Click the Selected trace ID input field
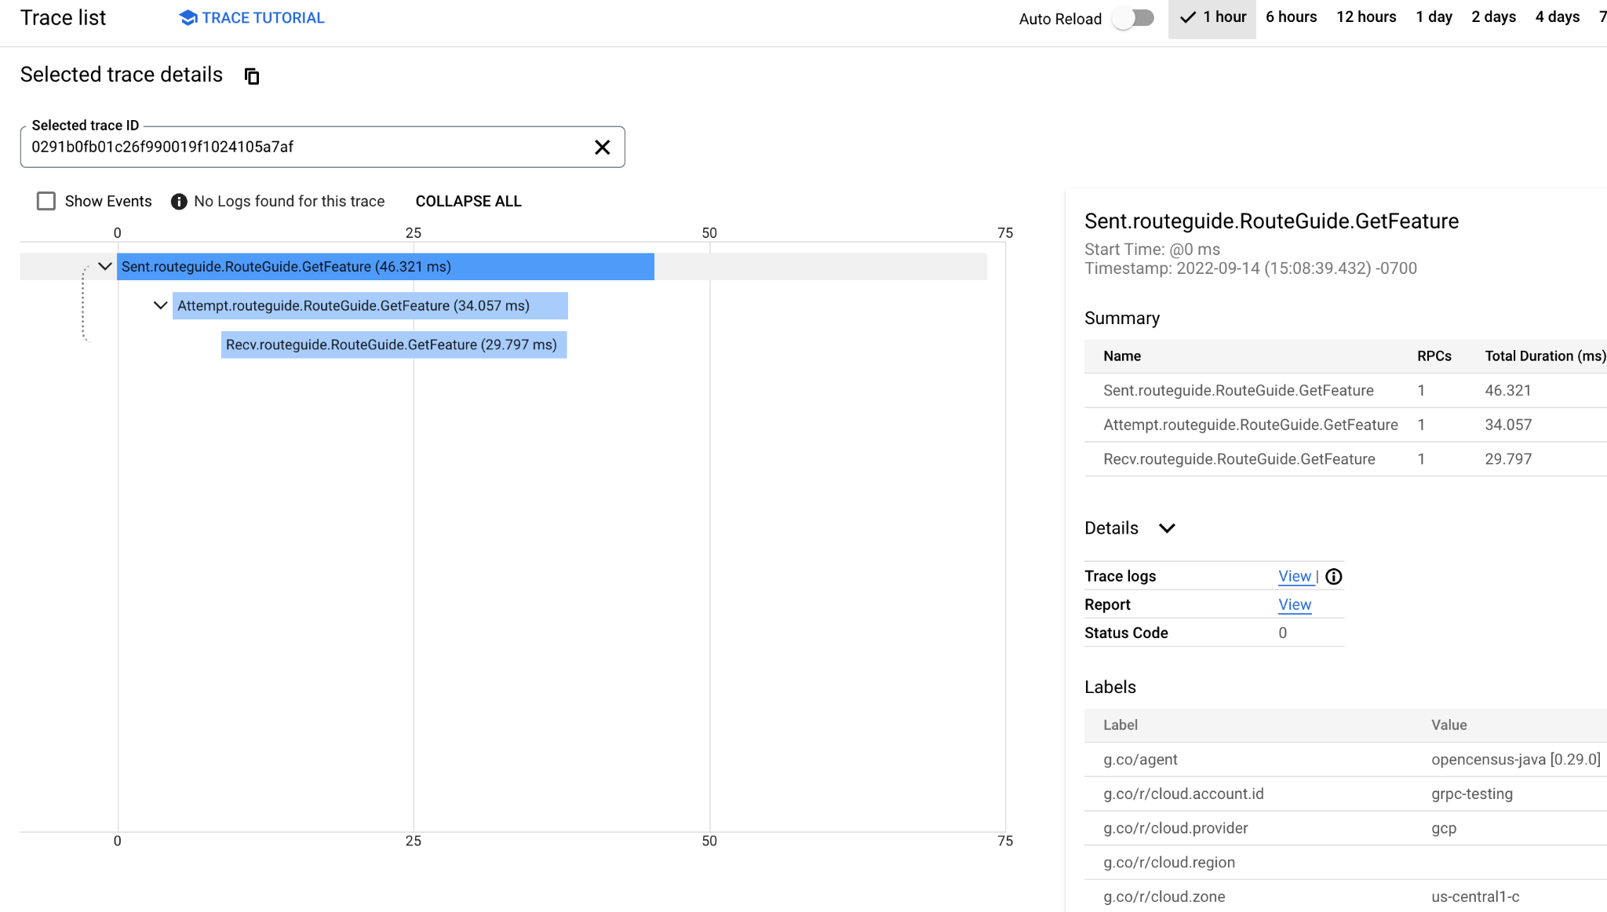This screenshot has height=912, width=1607. point(306,147)
